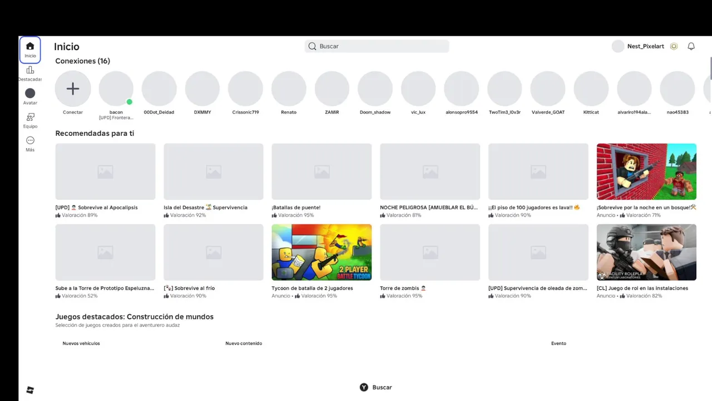Open Sobrevive por la noche en un bosque ad
This screenshot has height=401, width=712.
(x=646, y=172)
